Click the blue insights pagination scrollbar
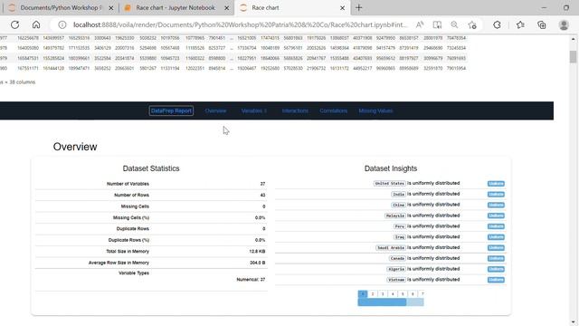The image size is (579, 326). [382, 302]
